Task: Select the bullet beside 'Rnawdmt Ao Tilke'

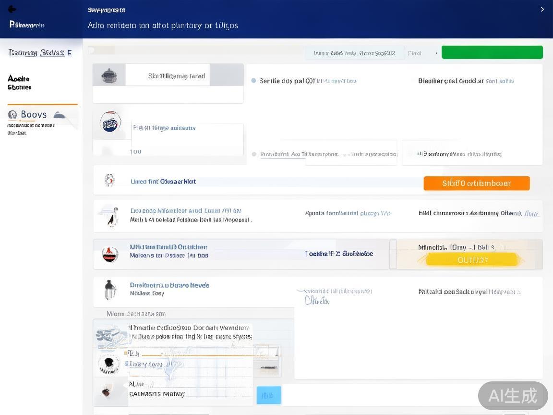Action: click(254, 154)
